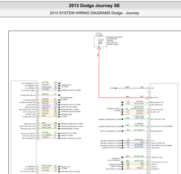This screenshot has width=181, height=174.
Task: Click bracketed 'EXTERIOR LIGHTS SYSTEM' label left of L16
Action: coord(113,110)
